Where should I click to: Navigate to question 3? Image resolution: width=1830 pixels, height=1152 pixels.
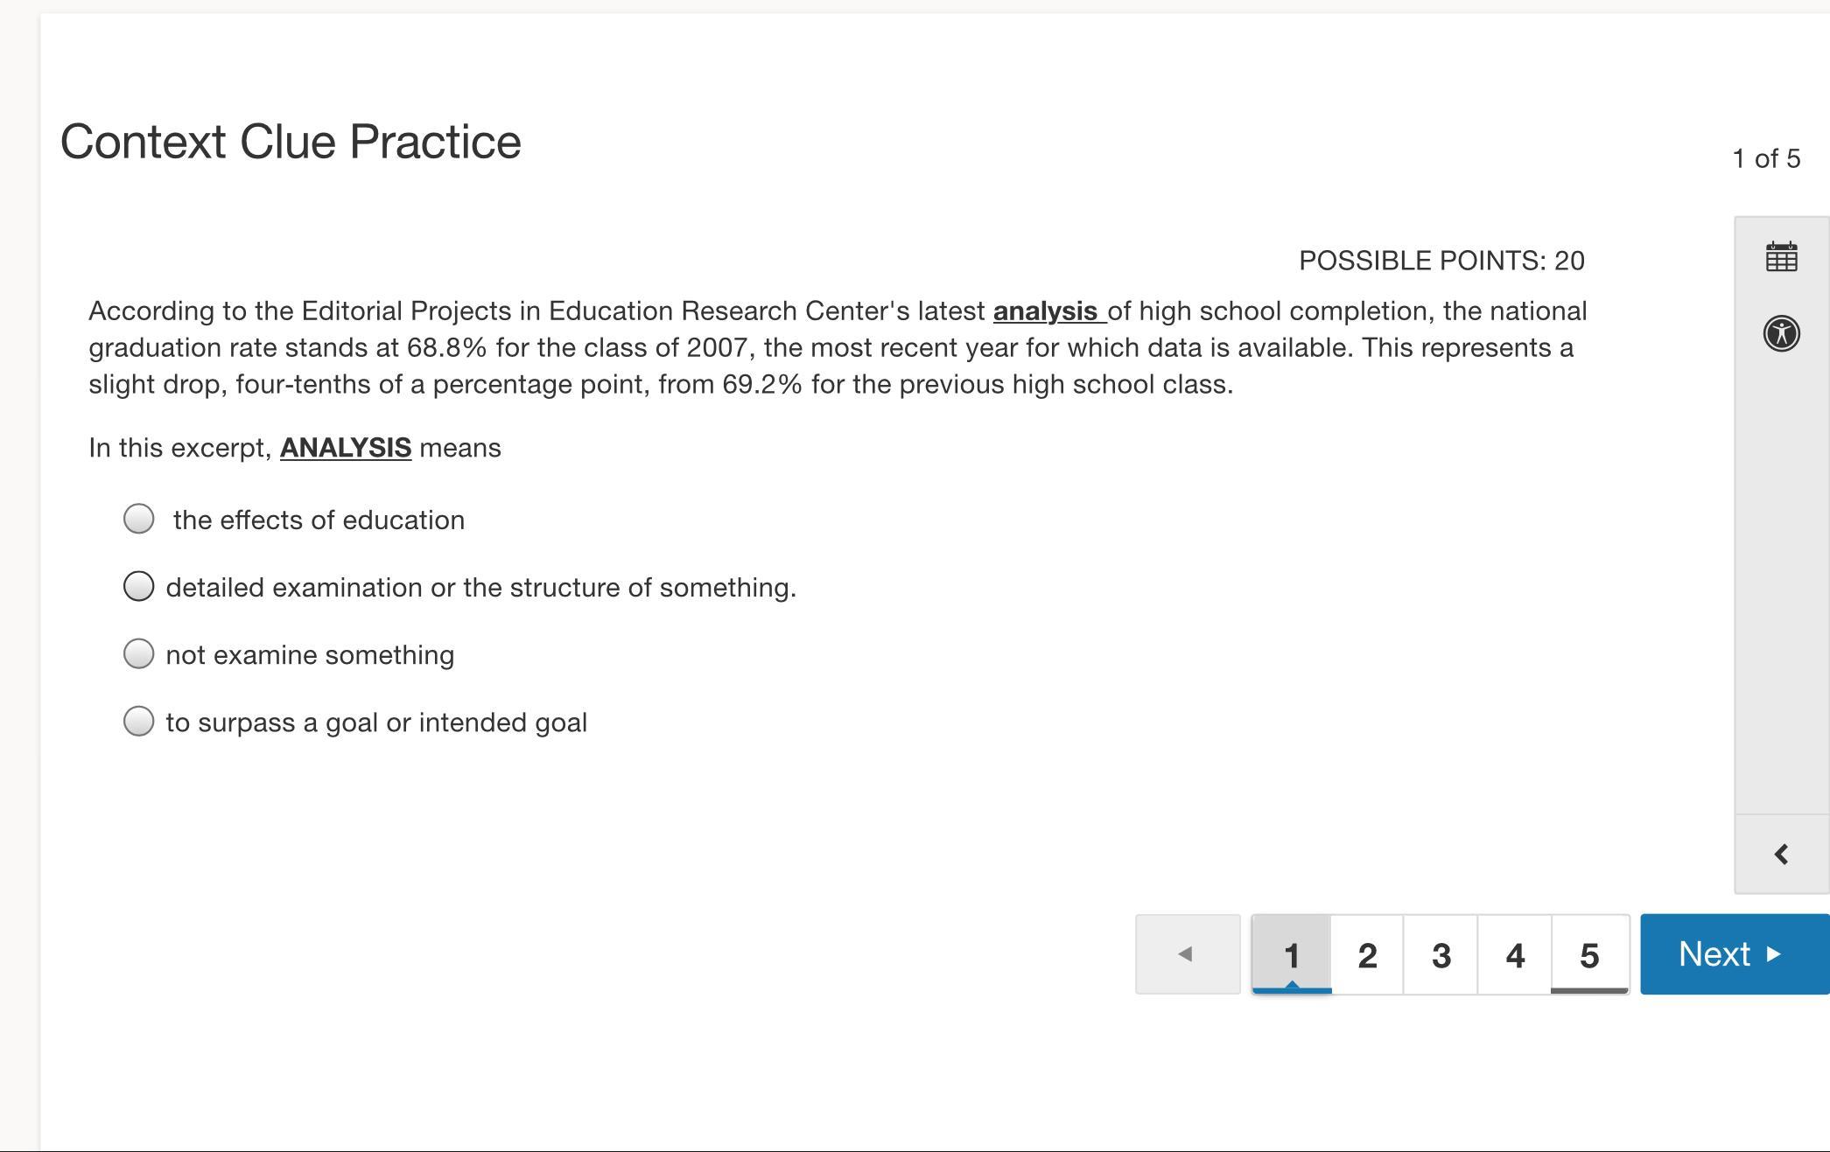click(x=1441, y=954)
